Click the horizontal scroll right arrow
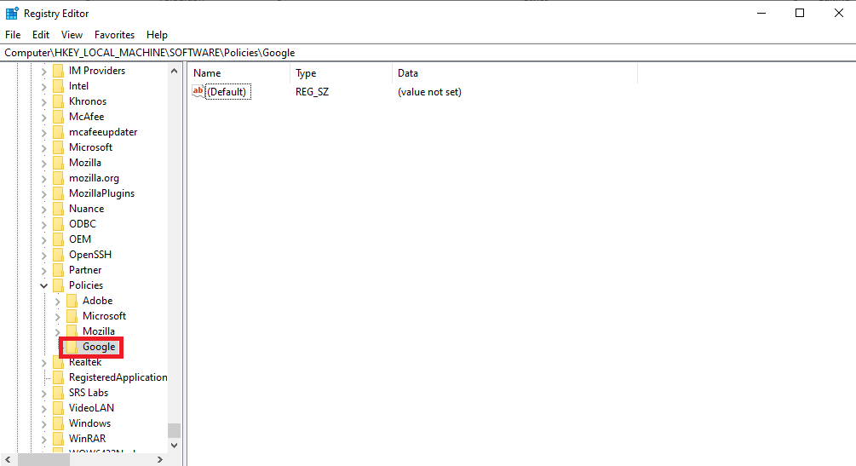This screenshot has height=466, width=856. [160, 459]
